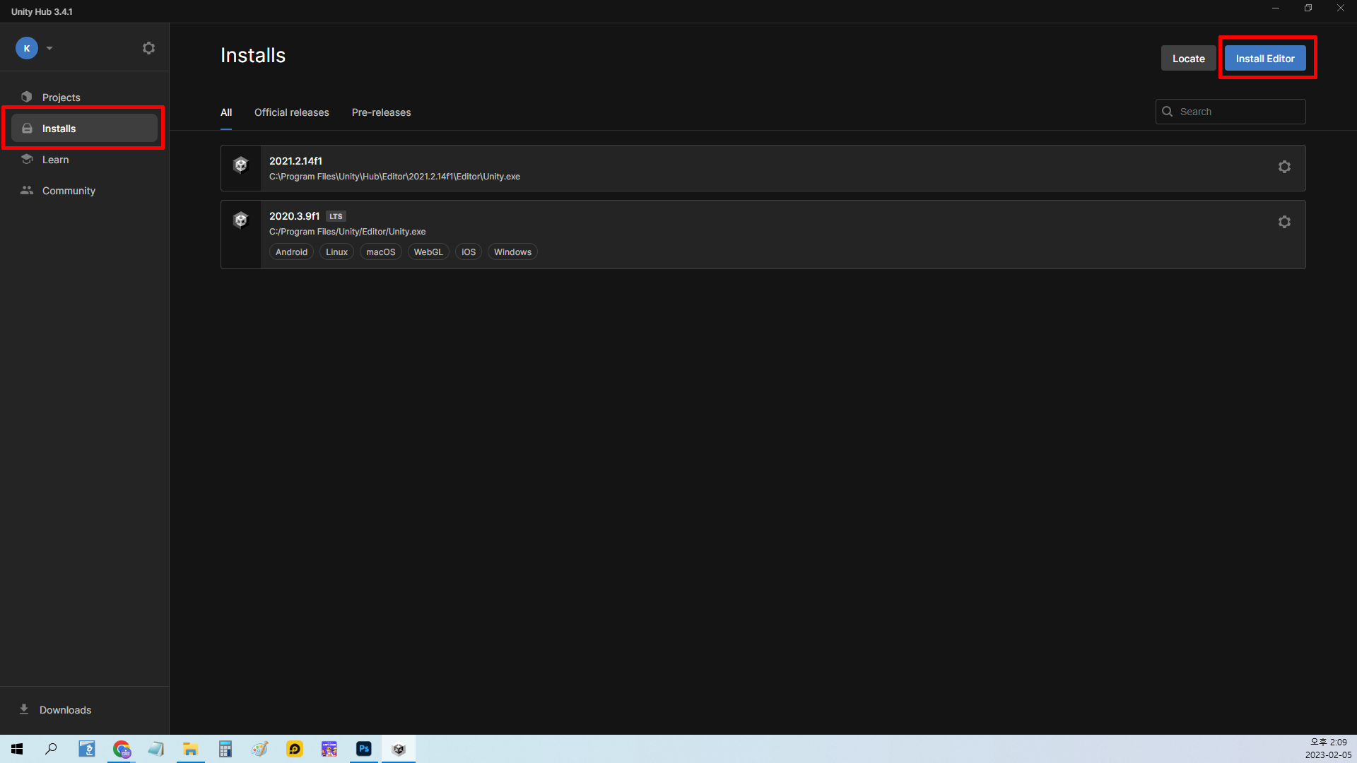Open the Community section
Screen dimensions: 1357x763
pyautogui.click(x=69, y=191)
